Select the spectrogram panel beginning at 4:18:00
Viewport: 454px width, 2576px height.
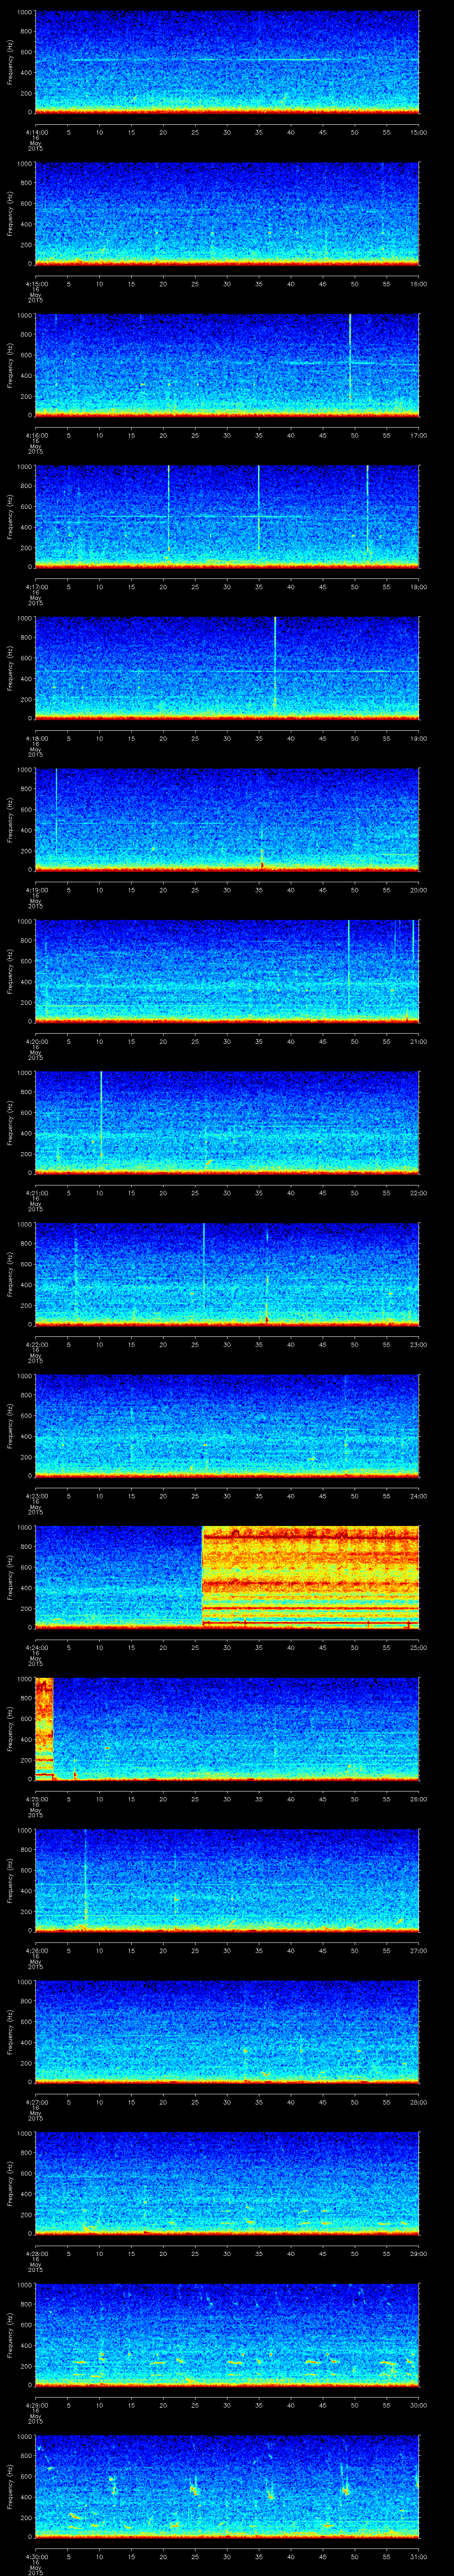point(227,668)
